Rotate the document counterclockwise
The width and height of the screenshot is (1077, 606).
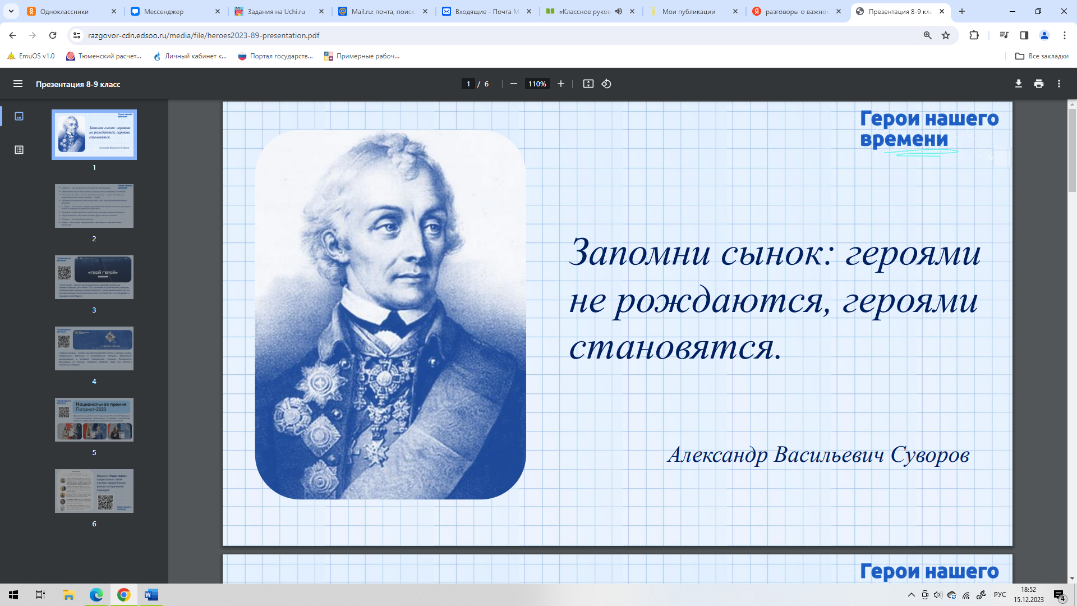[606, 84]
